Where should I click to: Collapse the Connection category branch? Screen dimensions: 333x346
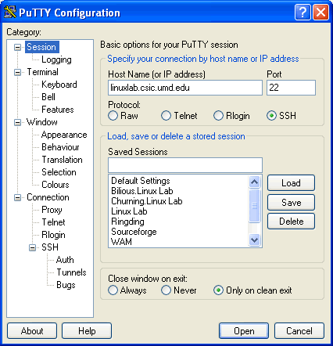(17, 197)
